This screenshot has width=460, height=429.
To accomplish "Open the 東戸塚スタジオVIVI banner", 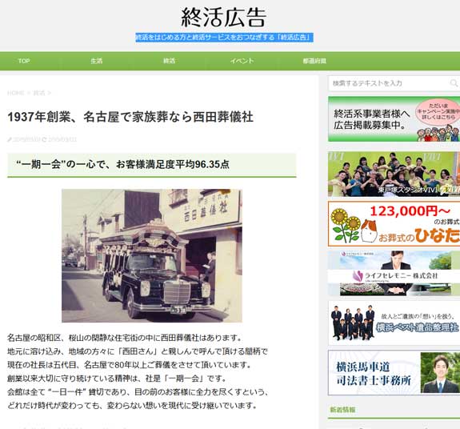I will [394, 174].
